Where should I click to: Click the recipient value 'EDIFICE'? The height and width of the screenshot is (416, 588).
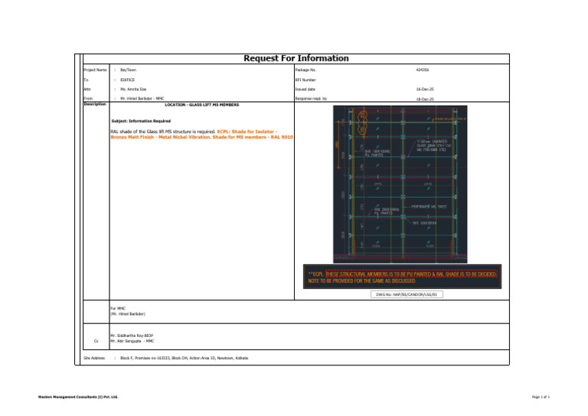point(128,80)
